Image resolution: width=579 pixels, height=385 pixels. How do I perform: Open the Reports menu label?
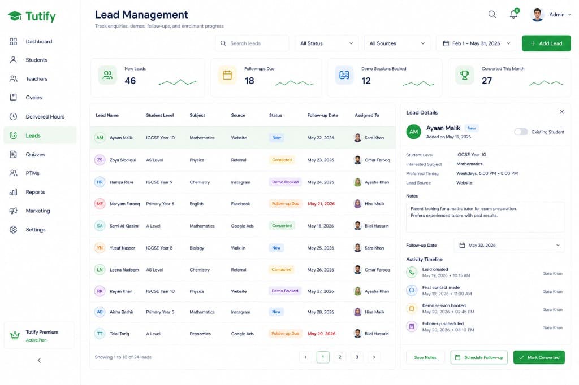click(x=35, y=192)
